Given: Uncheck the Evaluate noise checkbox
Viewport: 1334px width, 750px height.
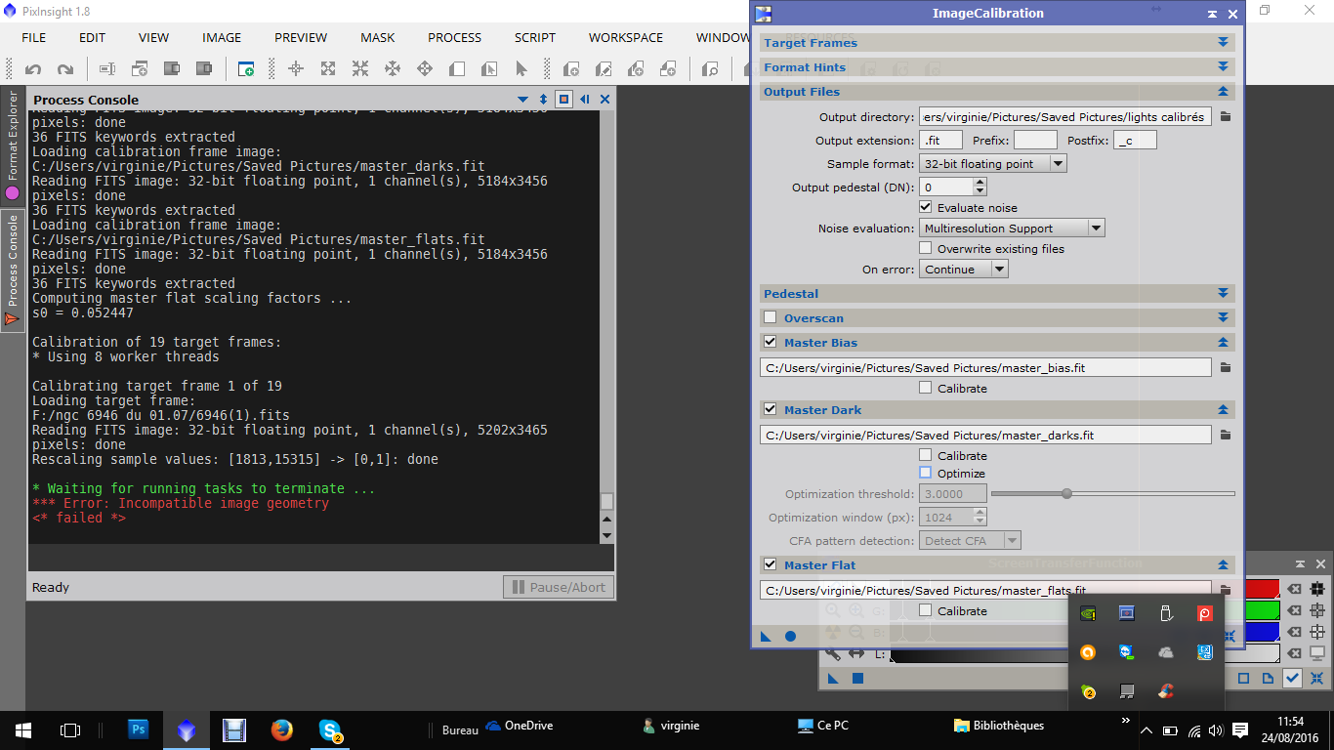Looking at the screenshot, I should (926, 208).
